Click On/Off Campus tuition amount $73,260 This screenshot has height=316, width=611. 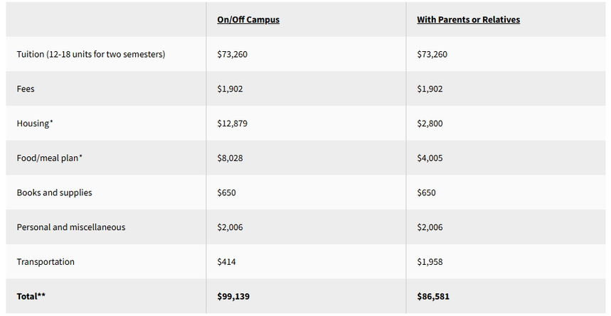pyautogui.click(x=233, y=55)
